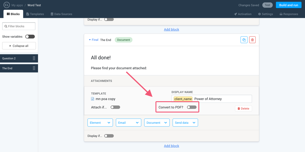This screenshot has height=152, width=305.
Task: Toggle the Attach if switch
Action: tap(115, 107)
